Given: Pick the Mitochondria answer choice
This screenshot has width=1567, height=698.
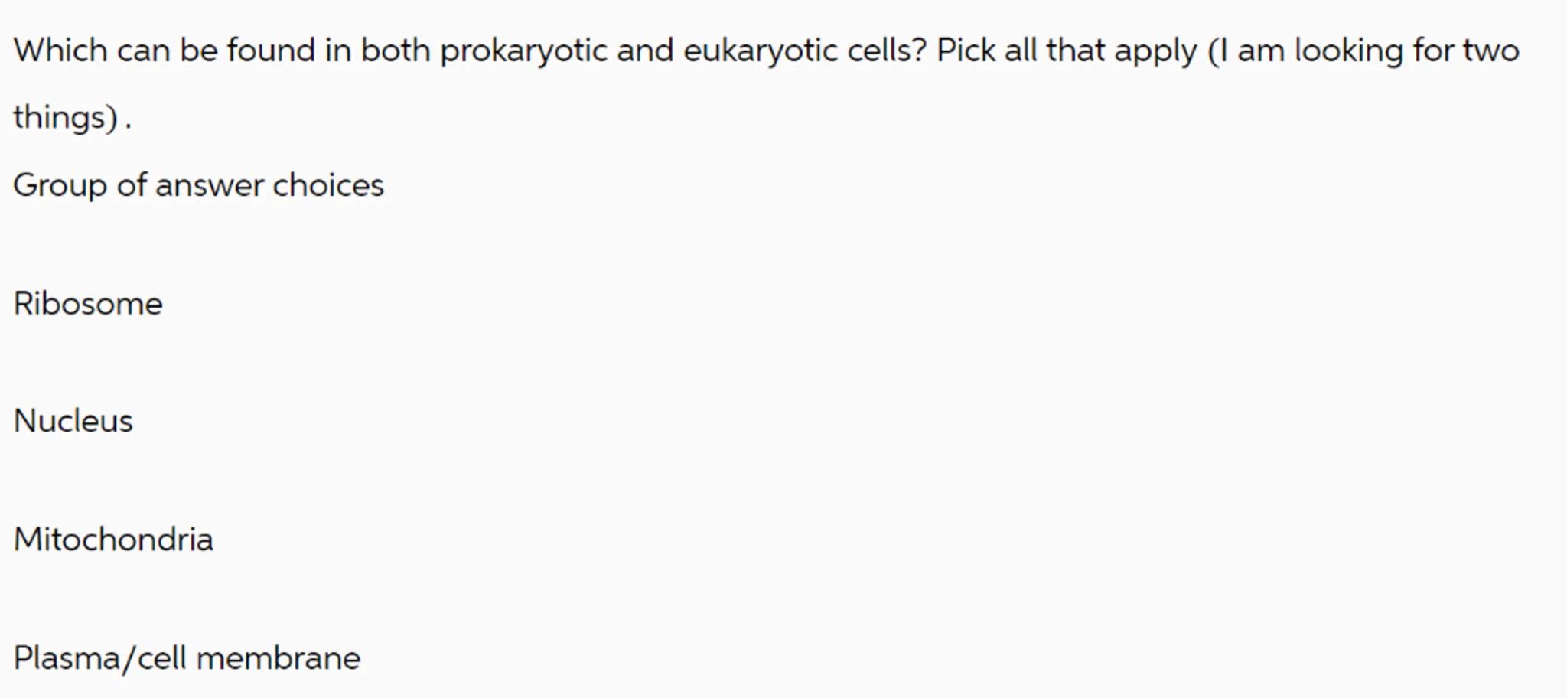Looking at the screenshot, I should 113,540.
